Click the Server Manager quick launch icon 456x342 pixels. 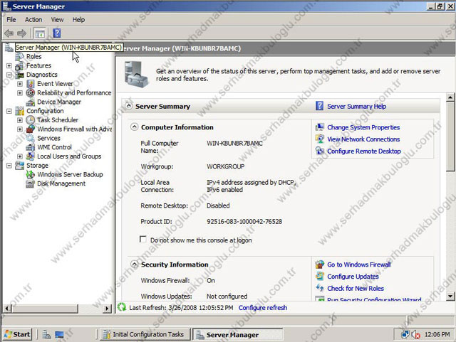tap(46, 334)
